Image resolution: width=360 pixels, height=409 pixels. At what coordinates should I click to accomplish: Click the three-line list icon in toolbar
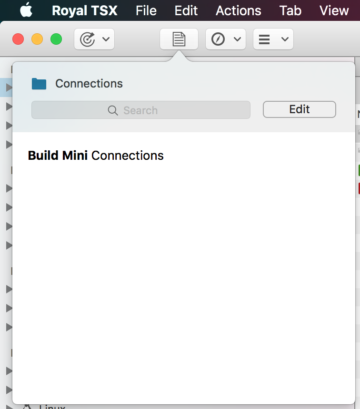[264, 39]
